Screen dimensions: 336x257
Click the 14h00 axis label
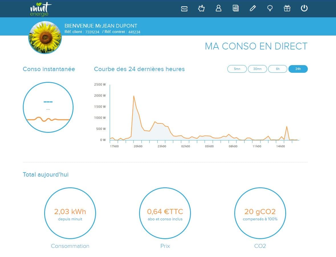point(280,146)
